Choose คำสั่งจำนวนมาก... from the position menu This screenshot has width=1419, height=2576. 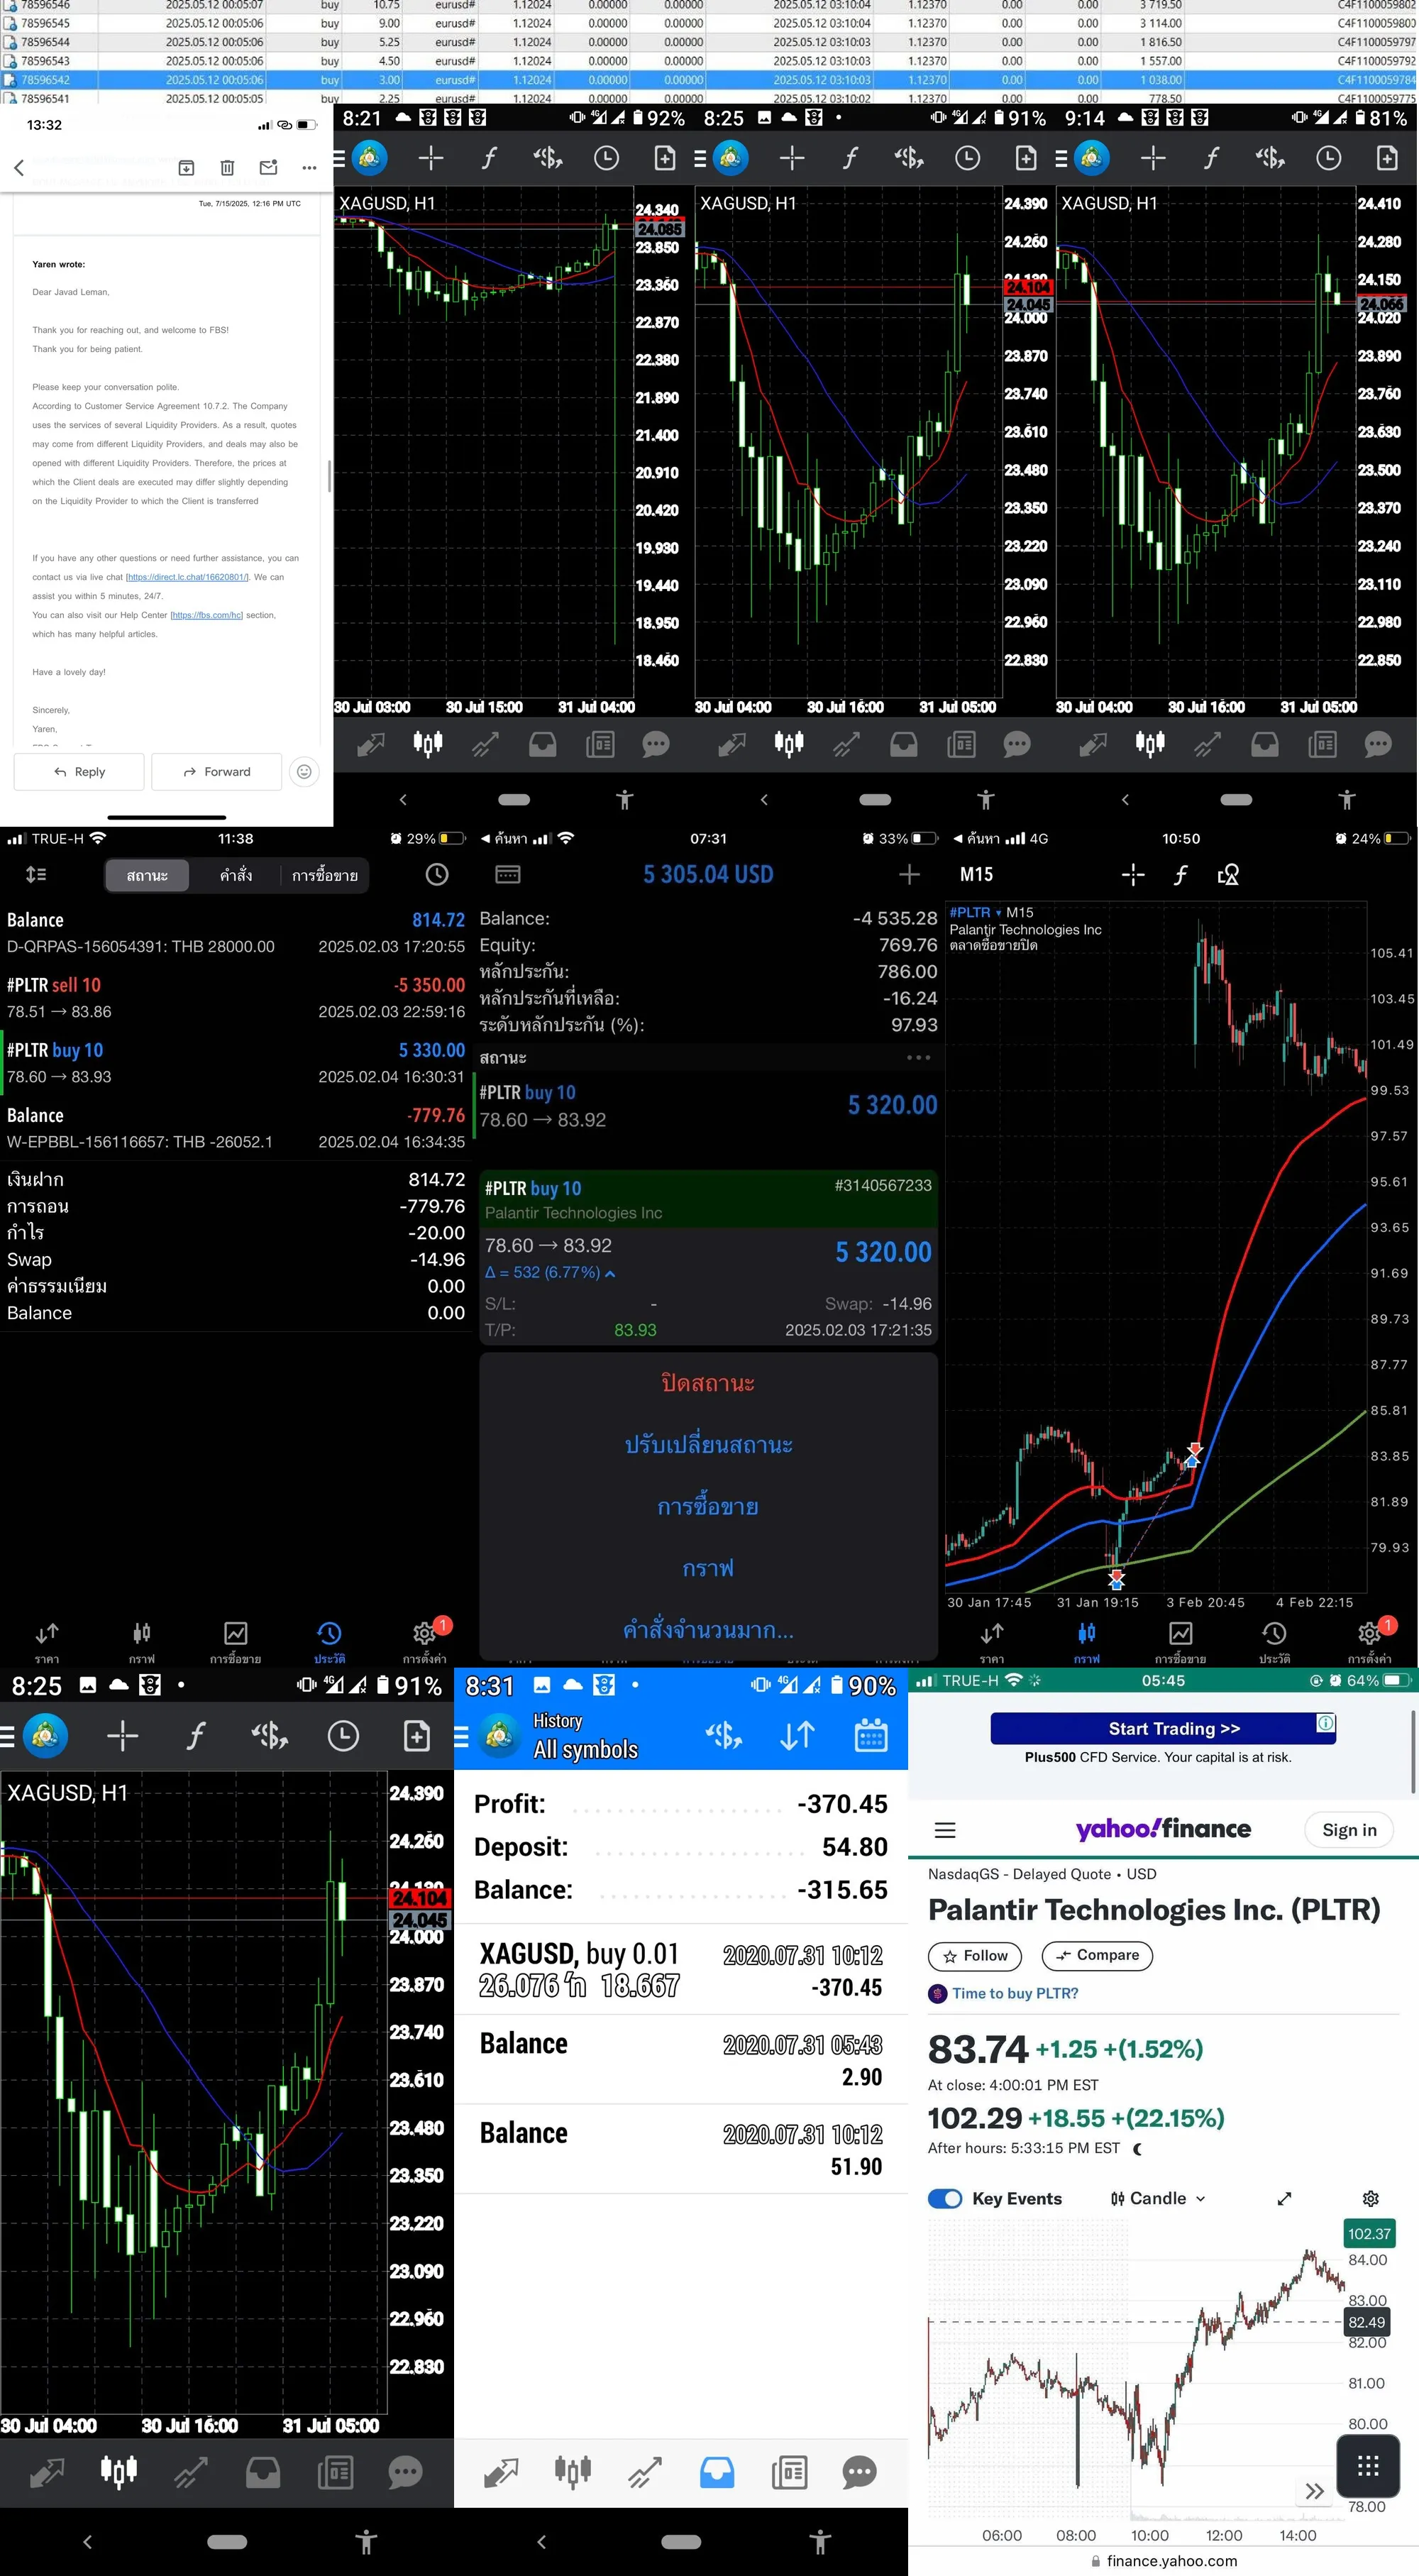pyautogui.click(x=708, y=1630)
